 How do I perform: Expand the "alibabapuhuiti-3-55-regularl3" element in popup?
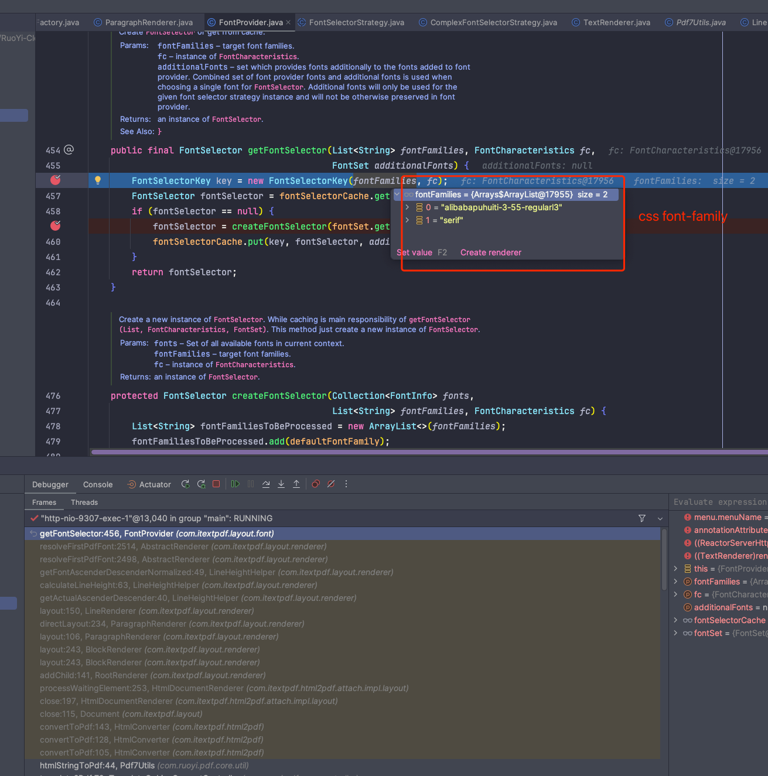tap(408, 207)
